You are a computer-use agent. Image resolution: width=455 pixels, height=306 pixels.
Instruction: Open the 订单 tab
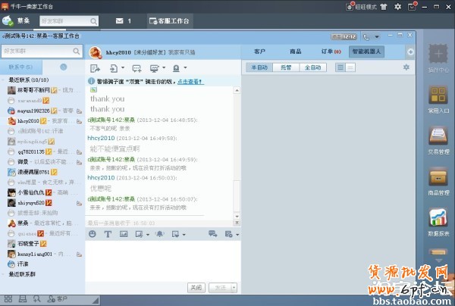coord(330,52)
